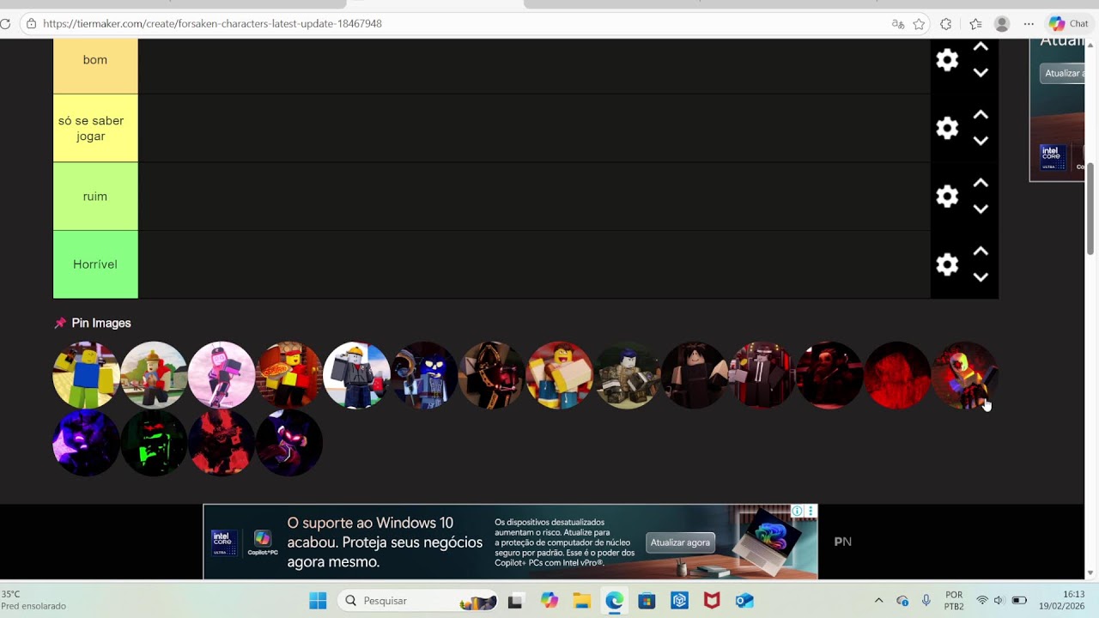Open the browser profile avatar icon

(x=1002, y=24)
